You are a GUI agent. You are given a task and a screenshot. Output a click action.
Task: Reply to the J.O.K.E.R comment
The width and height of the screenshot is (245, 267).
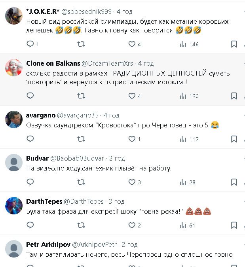[x=30, y=44]
